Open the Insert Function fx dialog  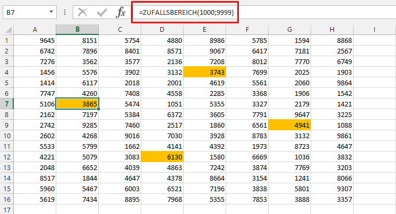click(121, 12)
